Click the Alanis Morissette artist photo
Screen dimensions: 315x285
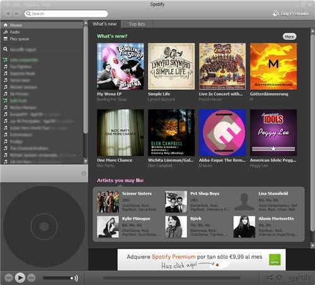244,227
